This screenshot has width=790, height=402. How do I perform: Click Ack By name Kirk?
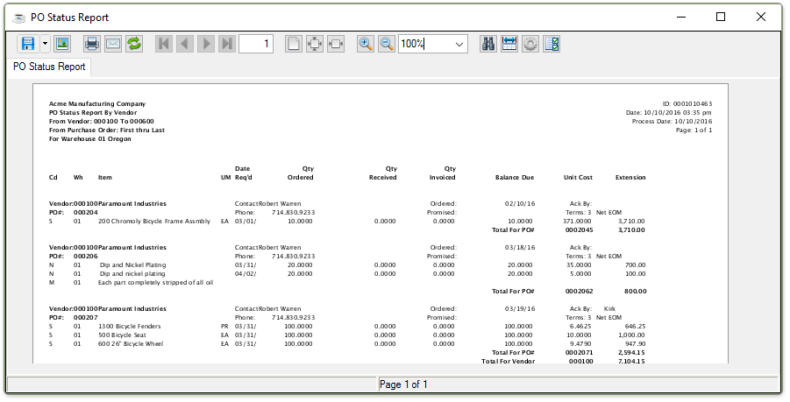pos(609,309)
